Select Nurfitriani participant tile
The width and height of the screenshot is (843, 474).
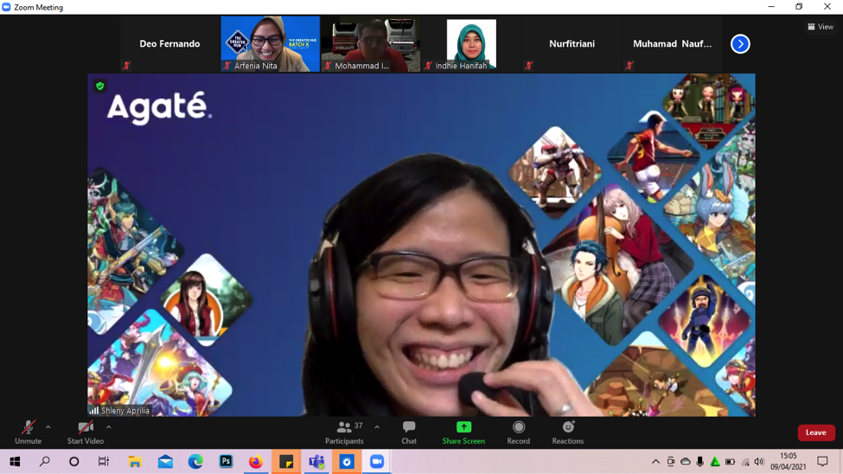click(572, 44)
